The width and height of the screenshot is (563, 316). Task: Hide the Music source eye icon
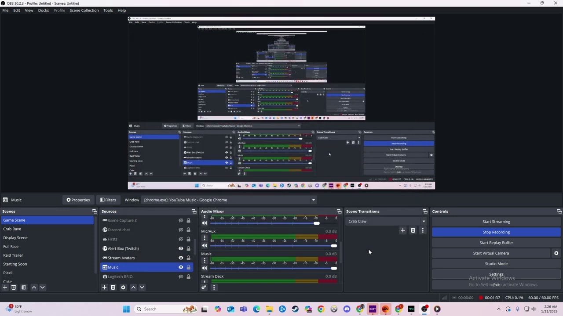181,267
